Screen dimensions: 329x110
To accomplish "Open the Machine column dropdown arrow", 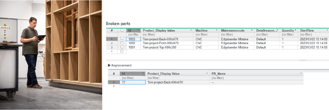I will pyautogui.click(x=217, y=30).
